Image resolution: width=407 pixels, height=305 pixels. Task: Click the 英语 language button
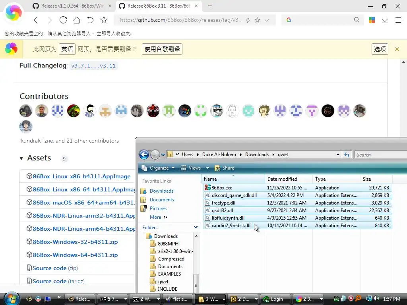67,49
